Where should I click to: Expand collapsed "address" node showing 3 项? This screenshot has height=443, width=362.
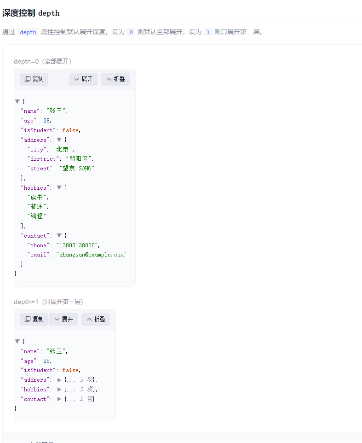(59, 380)
